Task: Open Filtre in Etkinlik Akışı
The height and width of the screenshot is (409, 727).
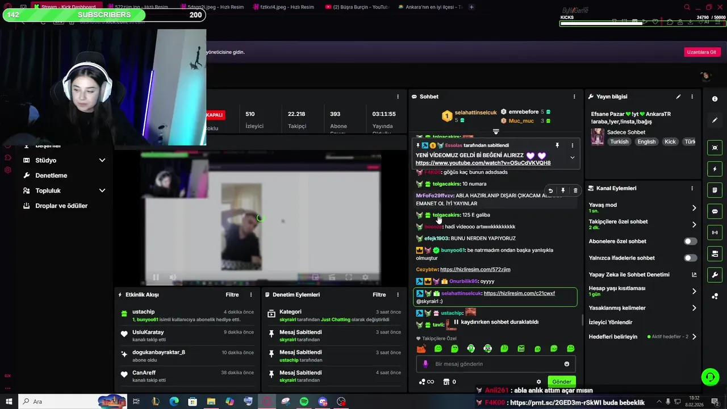Action: click(232, 295)
